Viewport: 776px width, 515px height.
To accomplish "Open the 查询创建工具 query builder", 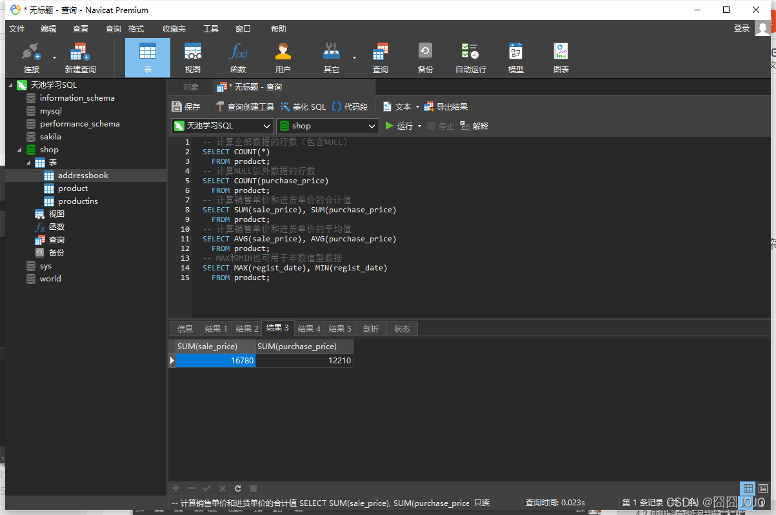I will pos(244,107).
